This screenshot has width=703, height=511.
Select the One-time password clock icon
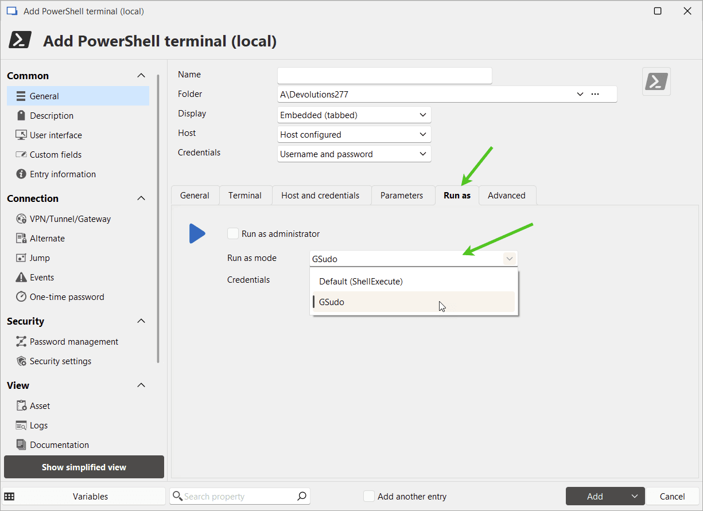tap(21, 297)
